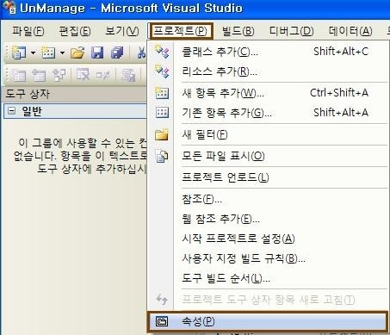Open the 디버그(D) menu
The width and height of the screenshot is (390, 335).
(x=291, y=31)
